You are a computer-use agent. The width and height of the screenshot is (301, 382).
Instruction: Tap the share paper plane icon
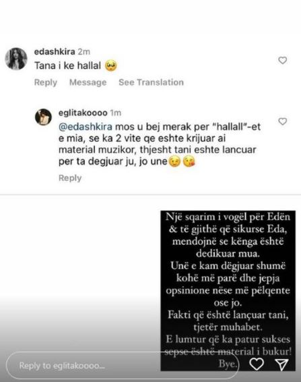coord(281,364)
